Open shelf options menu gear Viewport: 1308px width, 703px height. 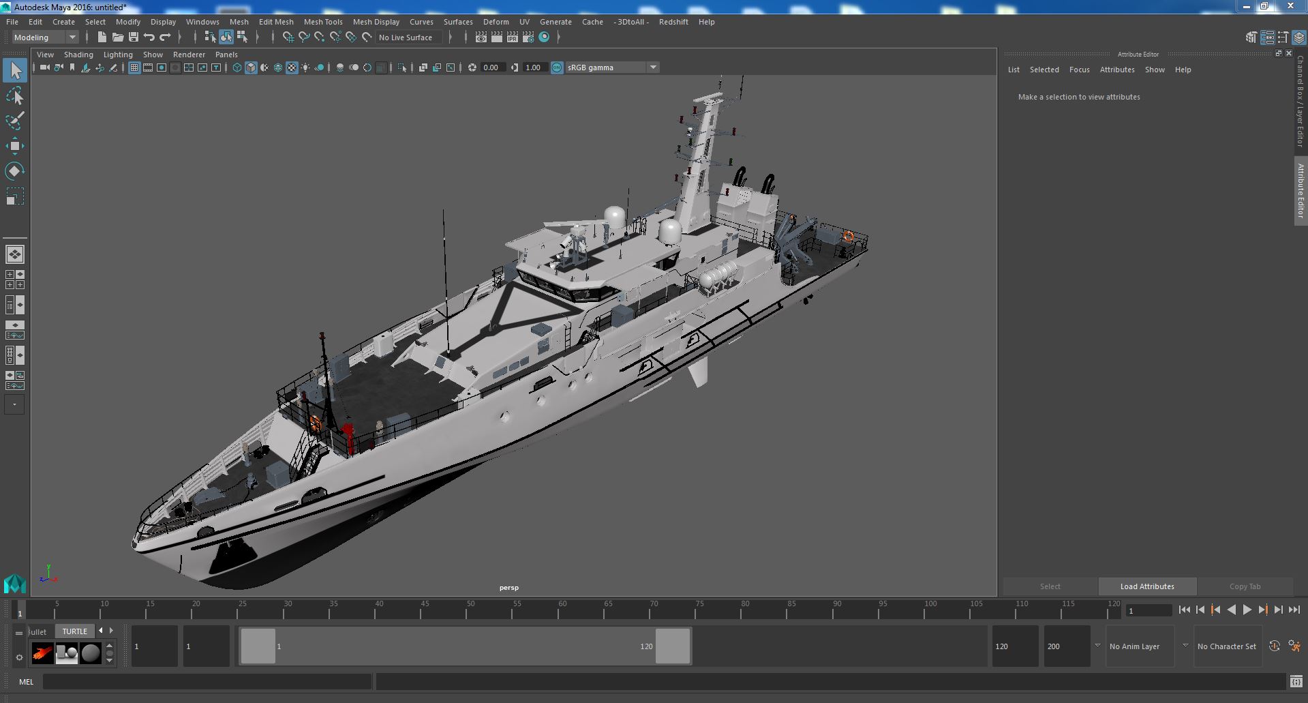click(x=19, y=657)
